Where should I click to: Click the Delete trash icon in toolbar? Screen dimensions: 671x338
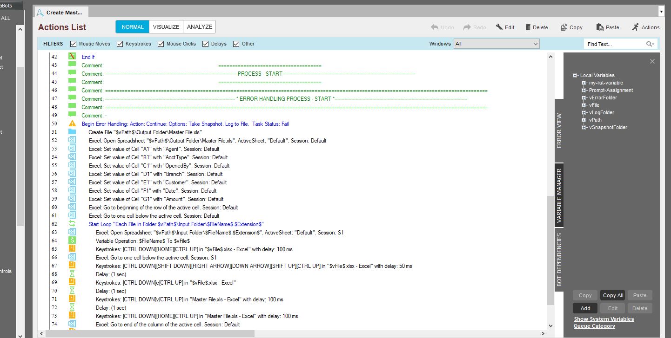528,27
